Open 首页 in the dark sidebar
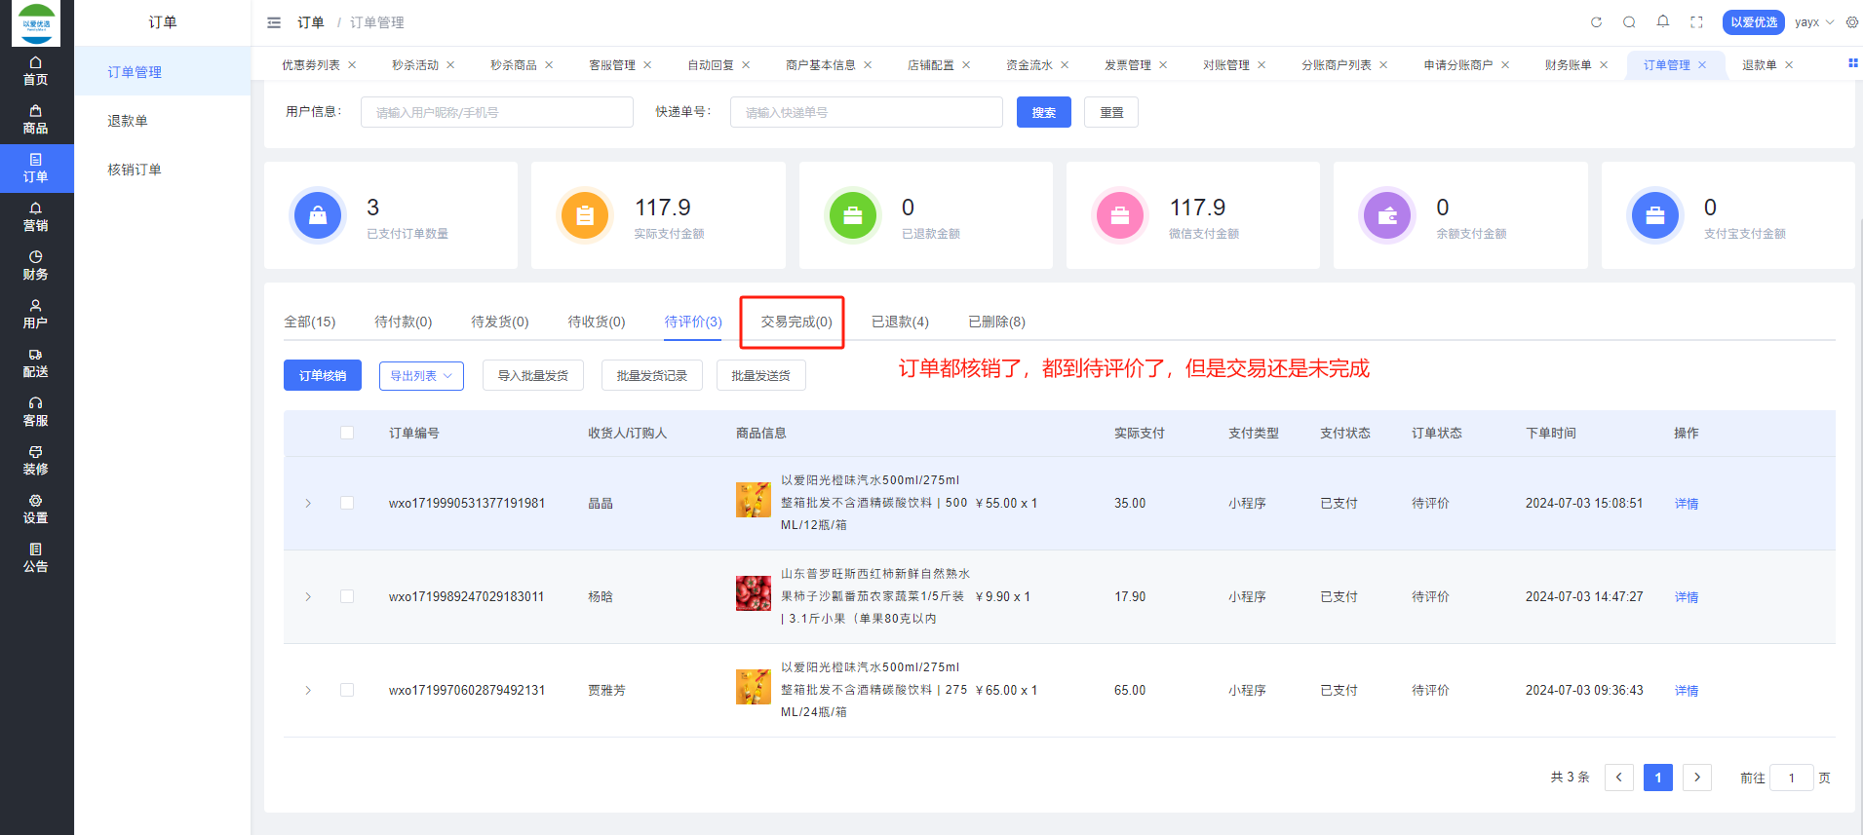Image resolution: width=1863 pixels, height=835 pixels. pos(36,71)
